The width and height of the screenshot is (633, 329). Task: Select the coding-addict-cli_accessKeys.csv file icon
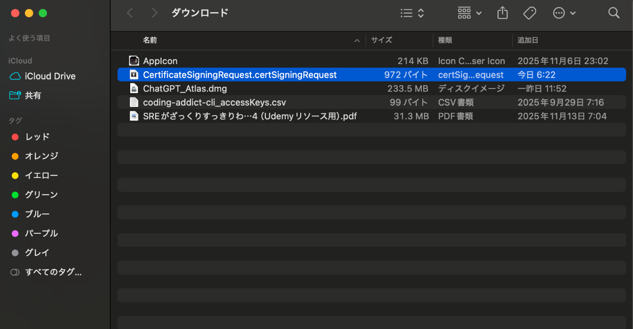134,102
